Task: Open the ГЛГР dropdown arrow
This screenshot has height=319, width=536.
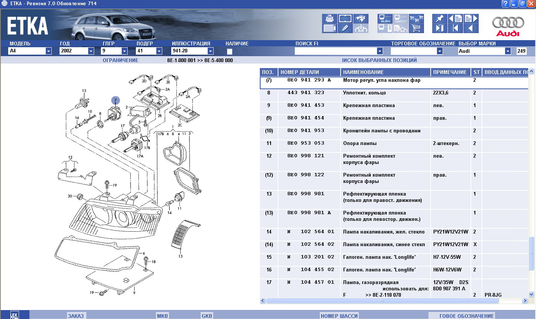Action: (x=125, y=51)
